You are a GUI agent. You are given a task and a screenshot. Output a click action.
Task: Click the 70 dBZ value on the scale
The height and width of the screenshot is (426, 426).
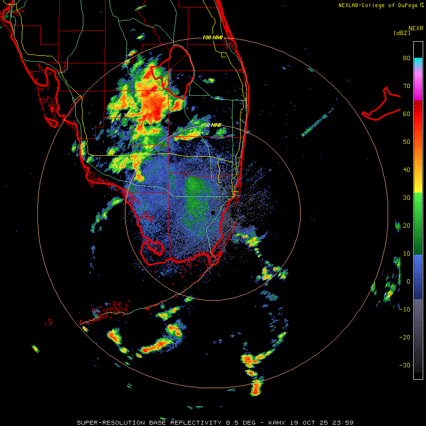[407, 86]
